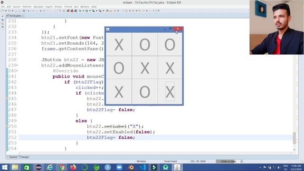Screen dimensions: 304x171
Task: Switch to the Source tab
Action: 12,157
